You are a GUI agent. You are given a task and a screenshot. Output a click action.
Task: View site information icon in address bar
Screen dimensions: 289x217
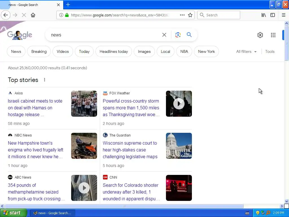tap(61, 15)
